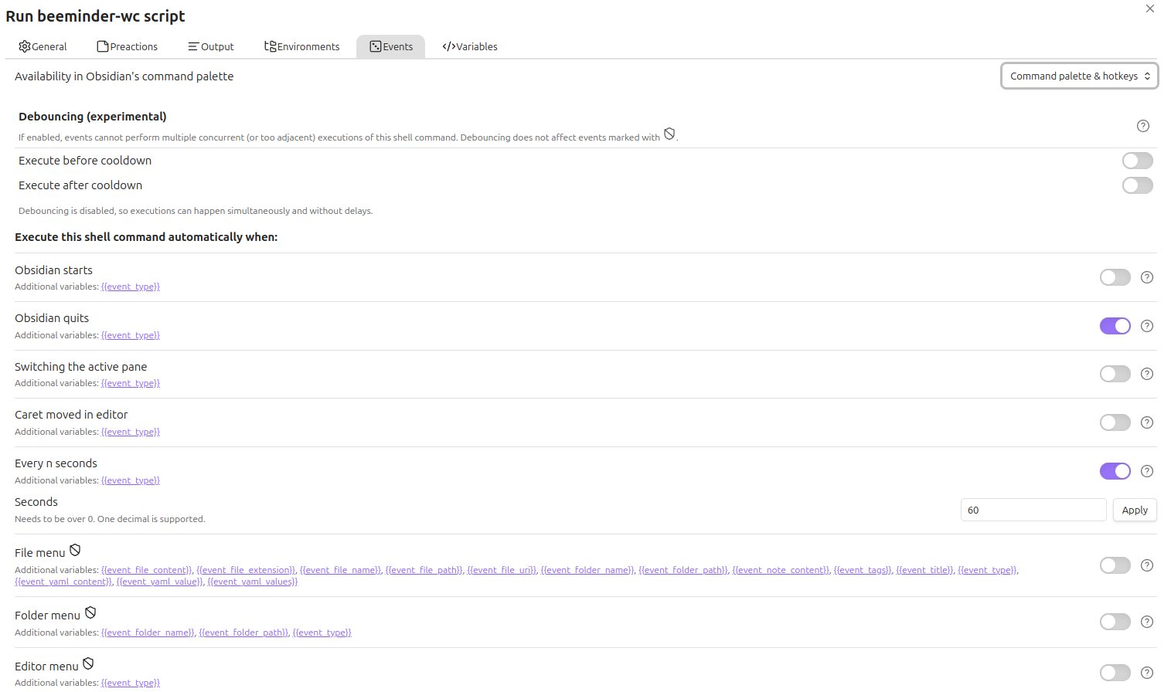Disable the Obsidian quits event

point(1115,326)
